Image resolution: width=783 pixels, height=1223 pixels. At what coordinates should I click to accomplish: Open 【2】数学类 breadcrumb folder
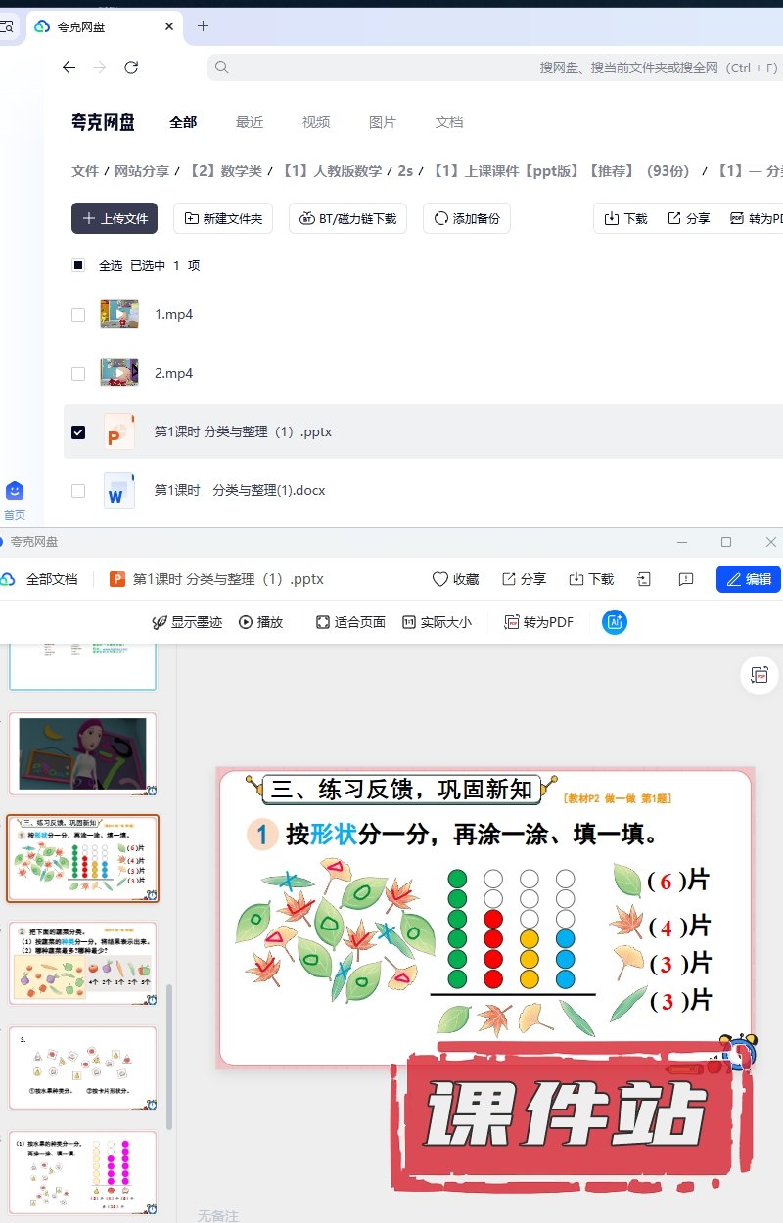226,171
